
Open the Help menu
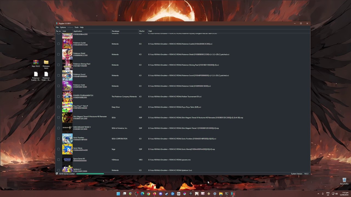(x=82, y=27)
